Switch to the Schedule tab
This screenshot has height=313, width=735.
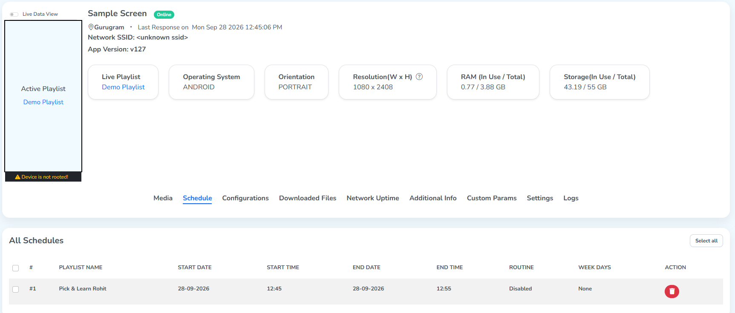(x=197, y=198)
